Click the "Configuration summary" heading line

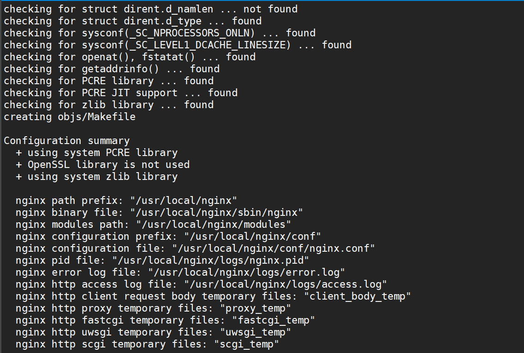[66, 141]
